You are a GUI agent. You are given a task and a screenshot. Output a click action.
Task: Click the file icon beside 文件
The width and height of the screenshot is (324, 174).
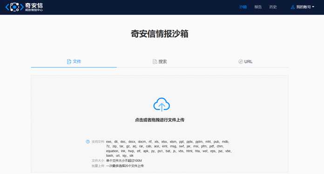tap(69, 61)
